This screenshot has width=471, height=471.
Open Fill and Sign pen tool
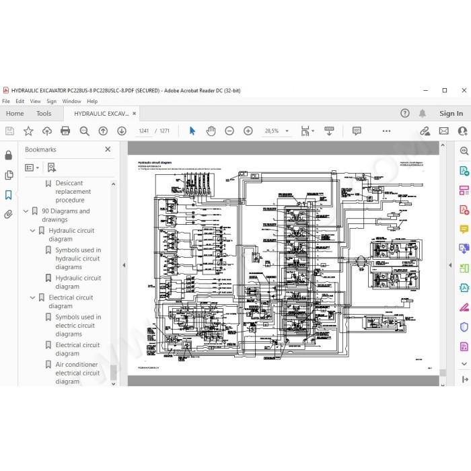click(x=464, y=307)
